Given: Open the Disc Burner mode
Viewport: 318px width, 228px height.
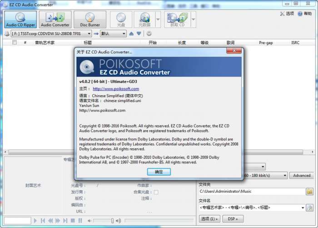Looking at the screenshot, I should (90, 19).
